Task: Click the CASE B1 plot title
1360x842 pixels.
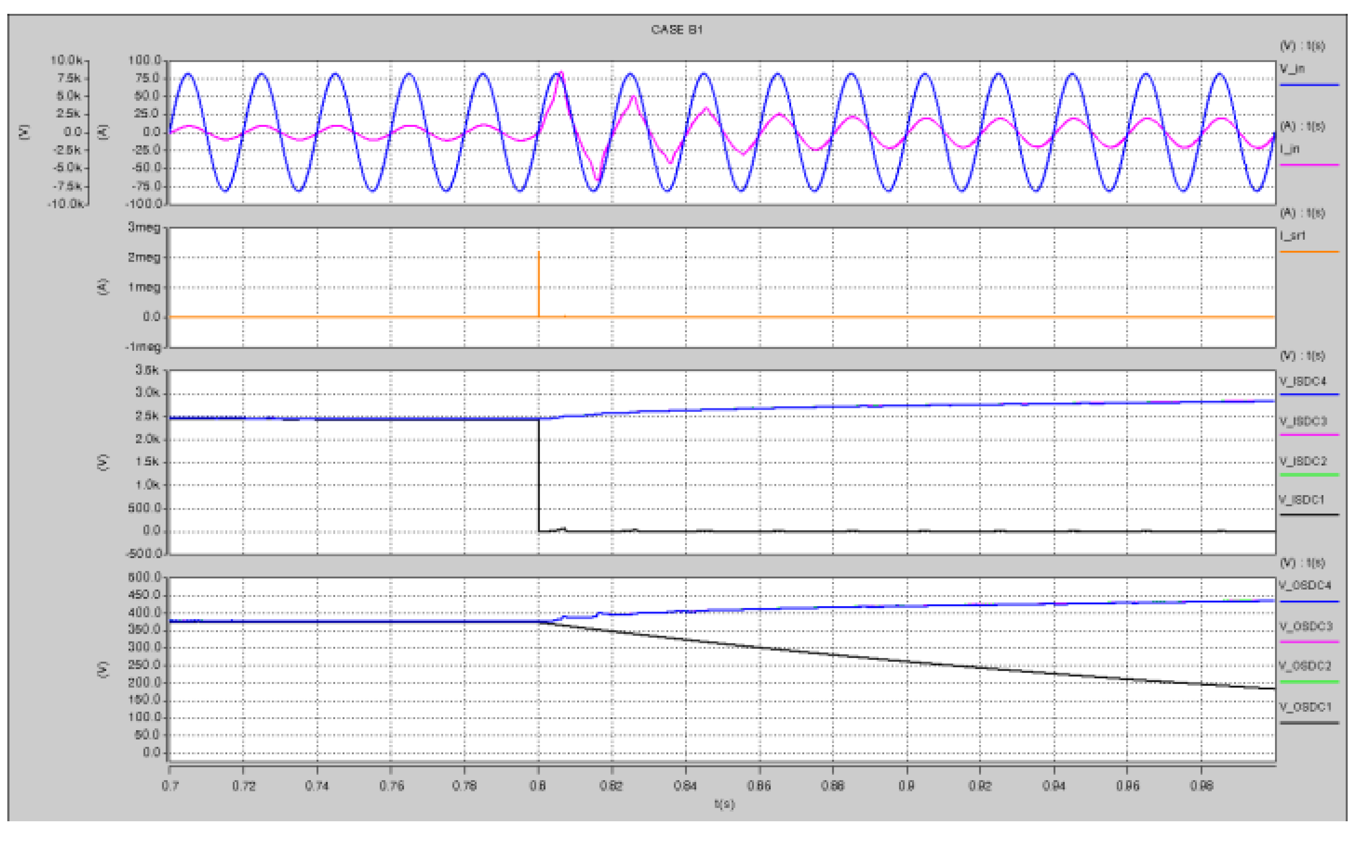Action: point(677,30)
